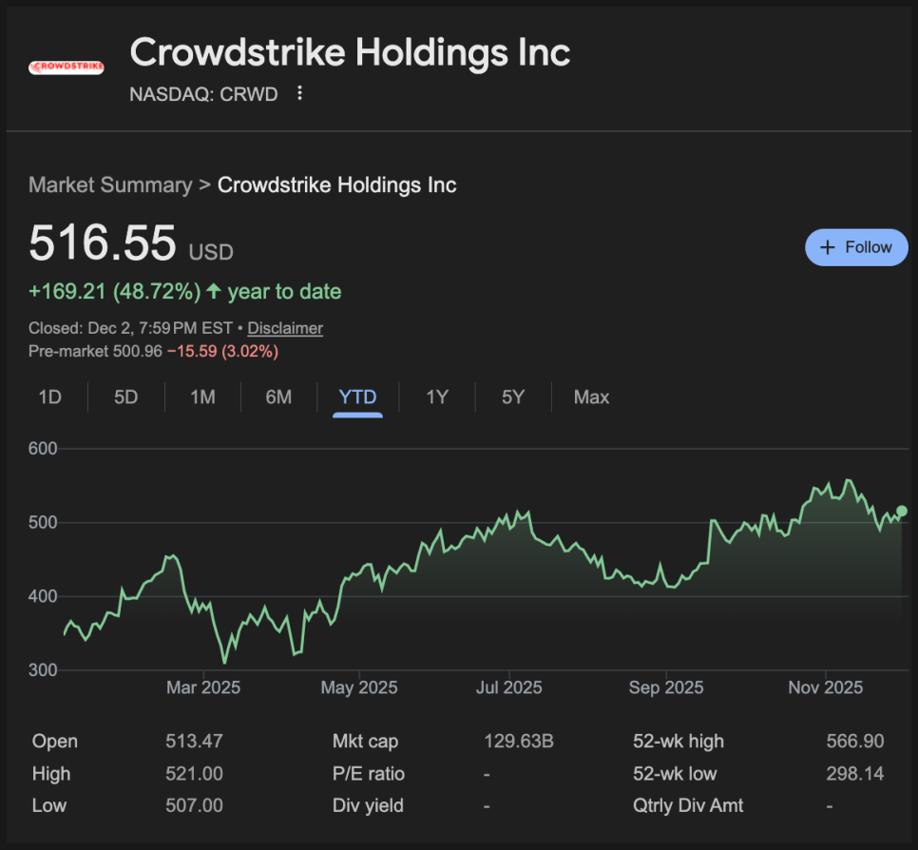
Task: Click the chart at the Mar 2025 label
Action: [x=203, y=687]
